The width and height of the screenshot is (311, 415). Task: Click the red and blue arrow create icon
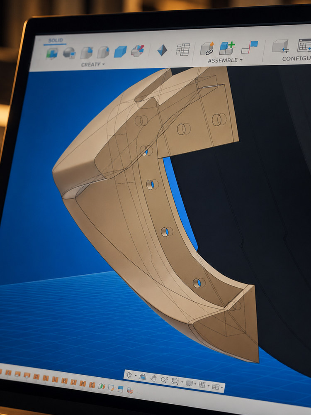138,51
